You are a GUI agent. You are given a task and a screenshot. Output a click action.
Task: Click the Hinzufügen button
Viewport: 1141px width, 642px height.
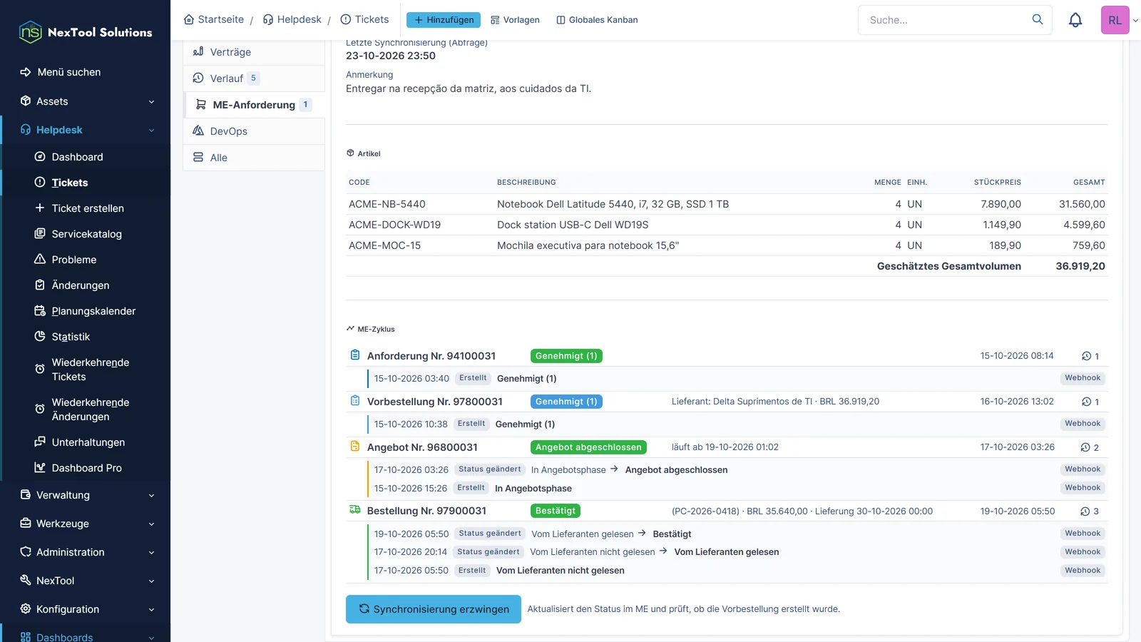444,20
